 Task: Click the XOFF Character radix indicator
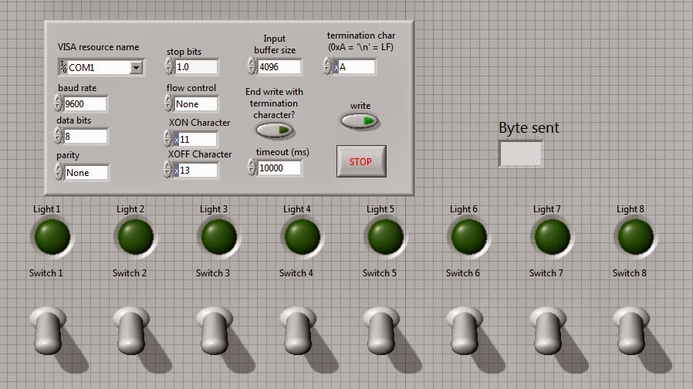177,171
